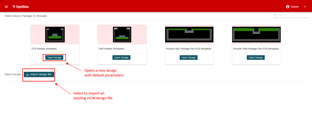Select the Picostar YMN package thumbnail
312x134 pixels.
(x=256, y=34)
